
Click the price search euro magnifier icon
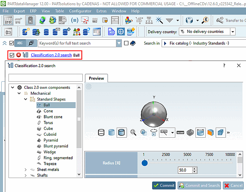(205, 21)
